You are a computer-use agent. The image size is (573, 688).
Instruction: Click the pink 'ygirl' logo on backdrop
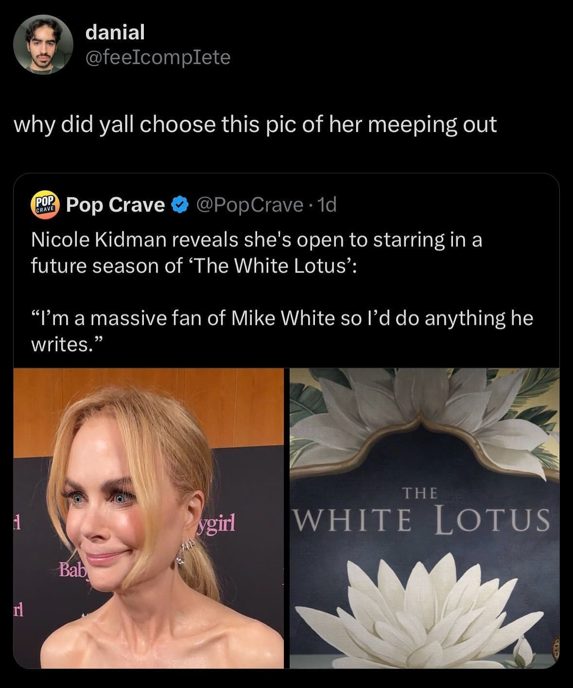click(x=216, y=523)
